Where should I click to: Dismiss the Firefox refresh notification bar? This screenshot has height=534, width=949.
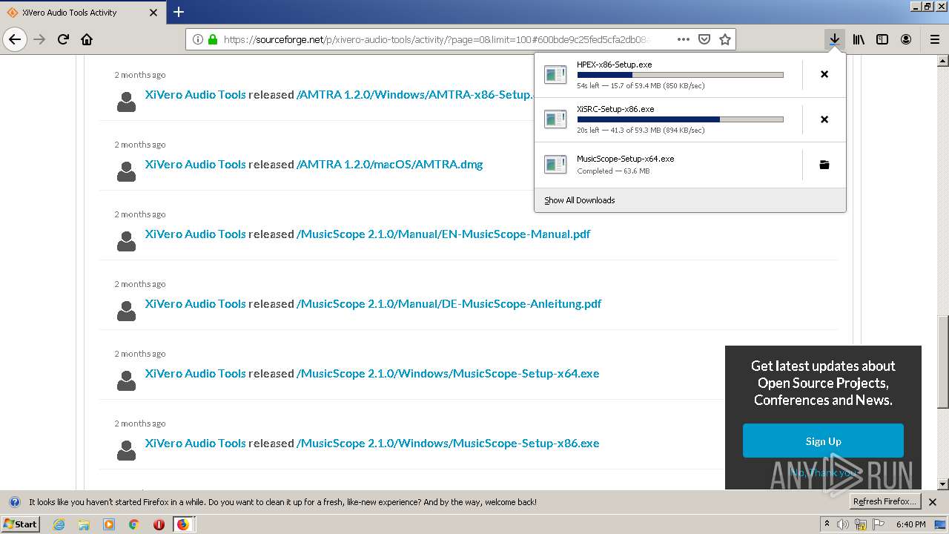(933, 502)
